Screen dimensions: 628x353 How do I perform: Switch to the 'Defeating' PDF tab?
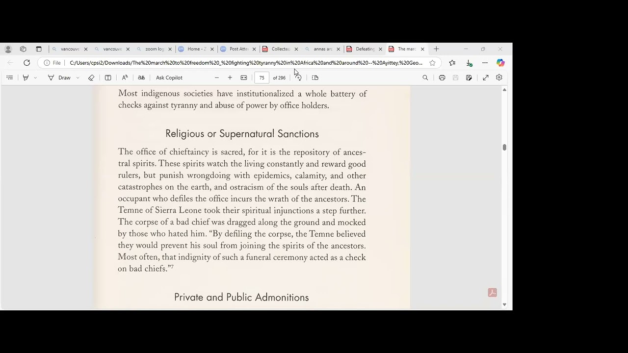click(x=365, y=49)
